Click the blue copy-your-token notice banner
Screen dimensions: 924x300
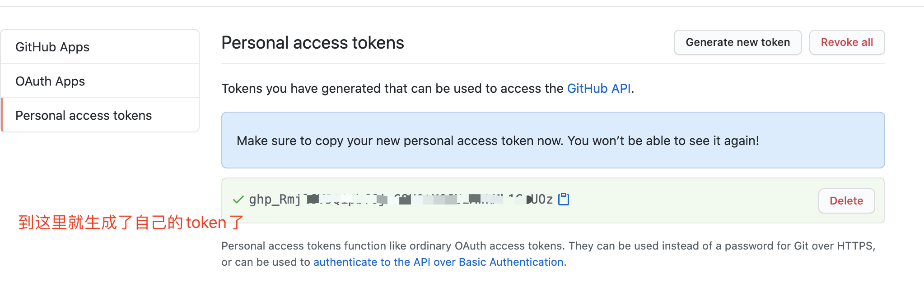553,140
